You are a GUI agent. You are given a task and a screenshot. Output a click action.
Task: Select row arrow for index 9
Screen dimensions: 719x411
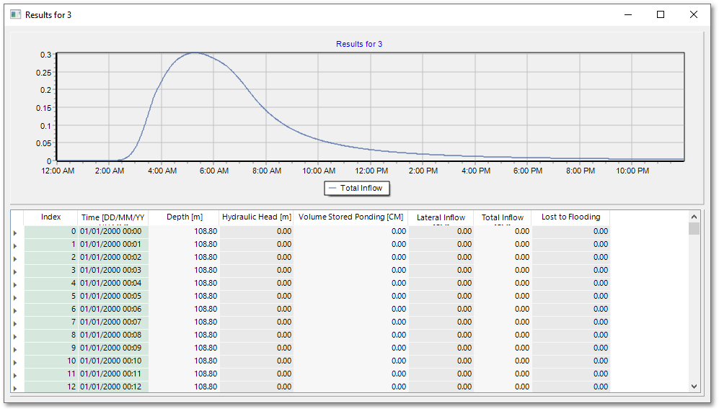15,349
